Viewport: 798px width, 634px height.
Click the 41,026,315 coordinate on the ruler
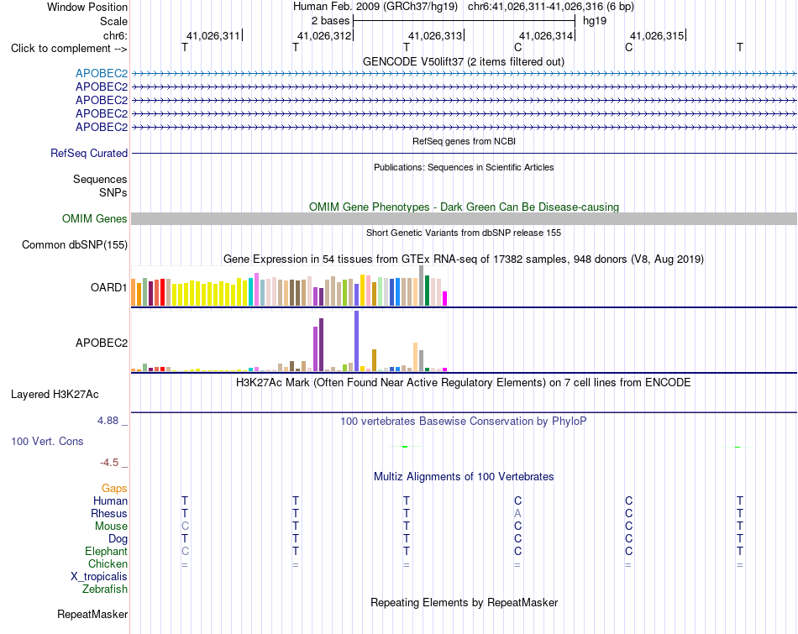[657, 35]
